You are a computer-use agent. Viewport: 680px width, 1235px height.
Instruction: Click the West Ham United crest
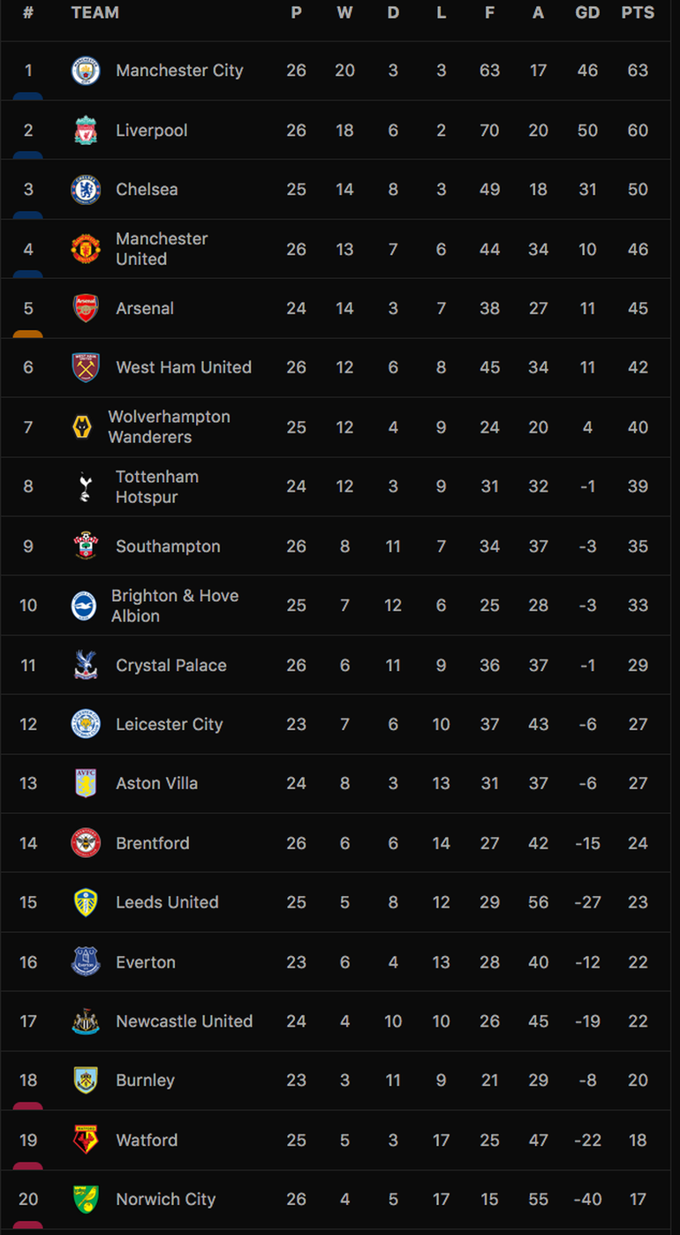[x=86, y=367]
